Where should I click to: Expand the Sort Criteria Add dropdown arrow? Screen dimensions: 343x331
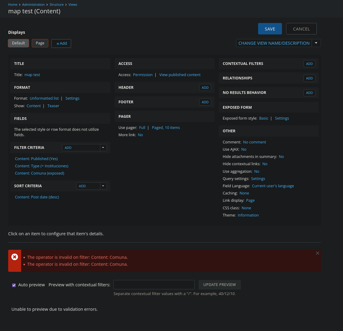point(103,186)
